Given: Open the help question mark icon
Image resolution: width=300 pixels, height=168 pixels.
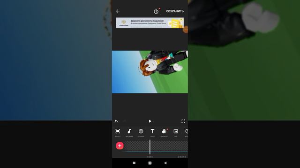Looking at the screenshot, I should tap(156, 11).
